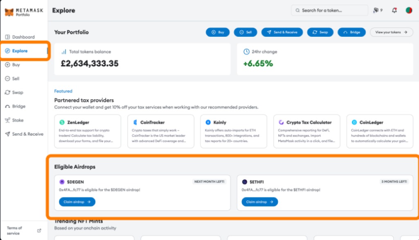The width and height of the screenshot is (419, 240).
Task: Open the account avatar menu
Action: point(409,10)
